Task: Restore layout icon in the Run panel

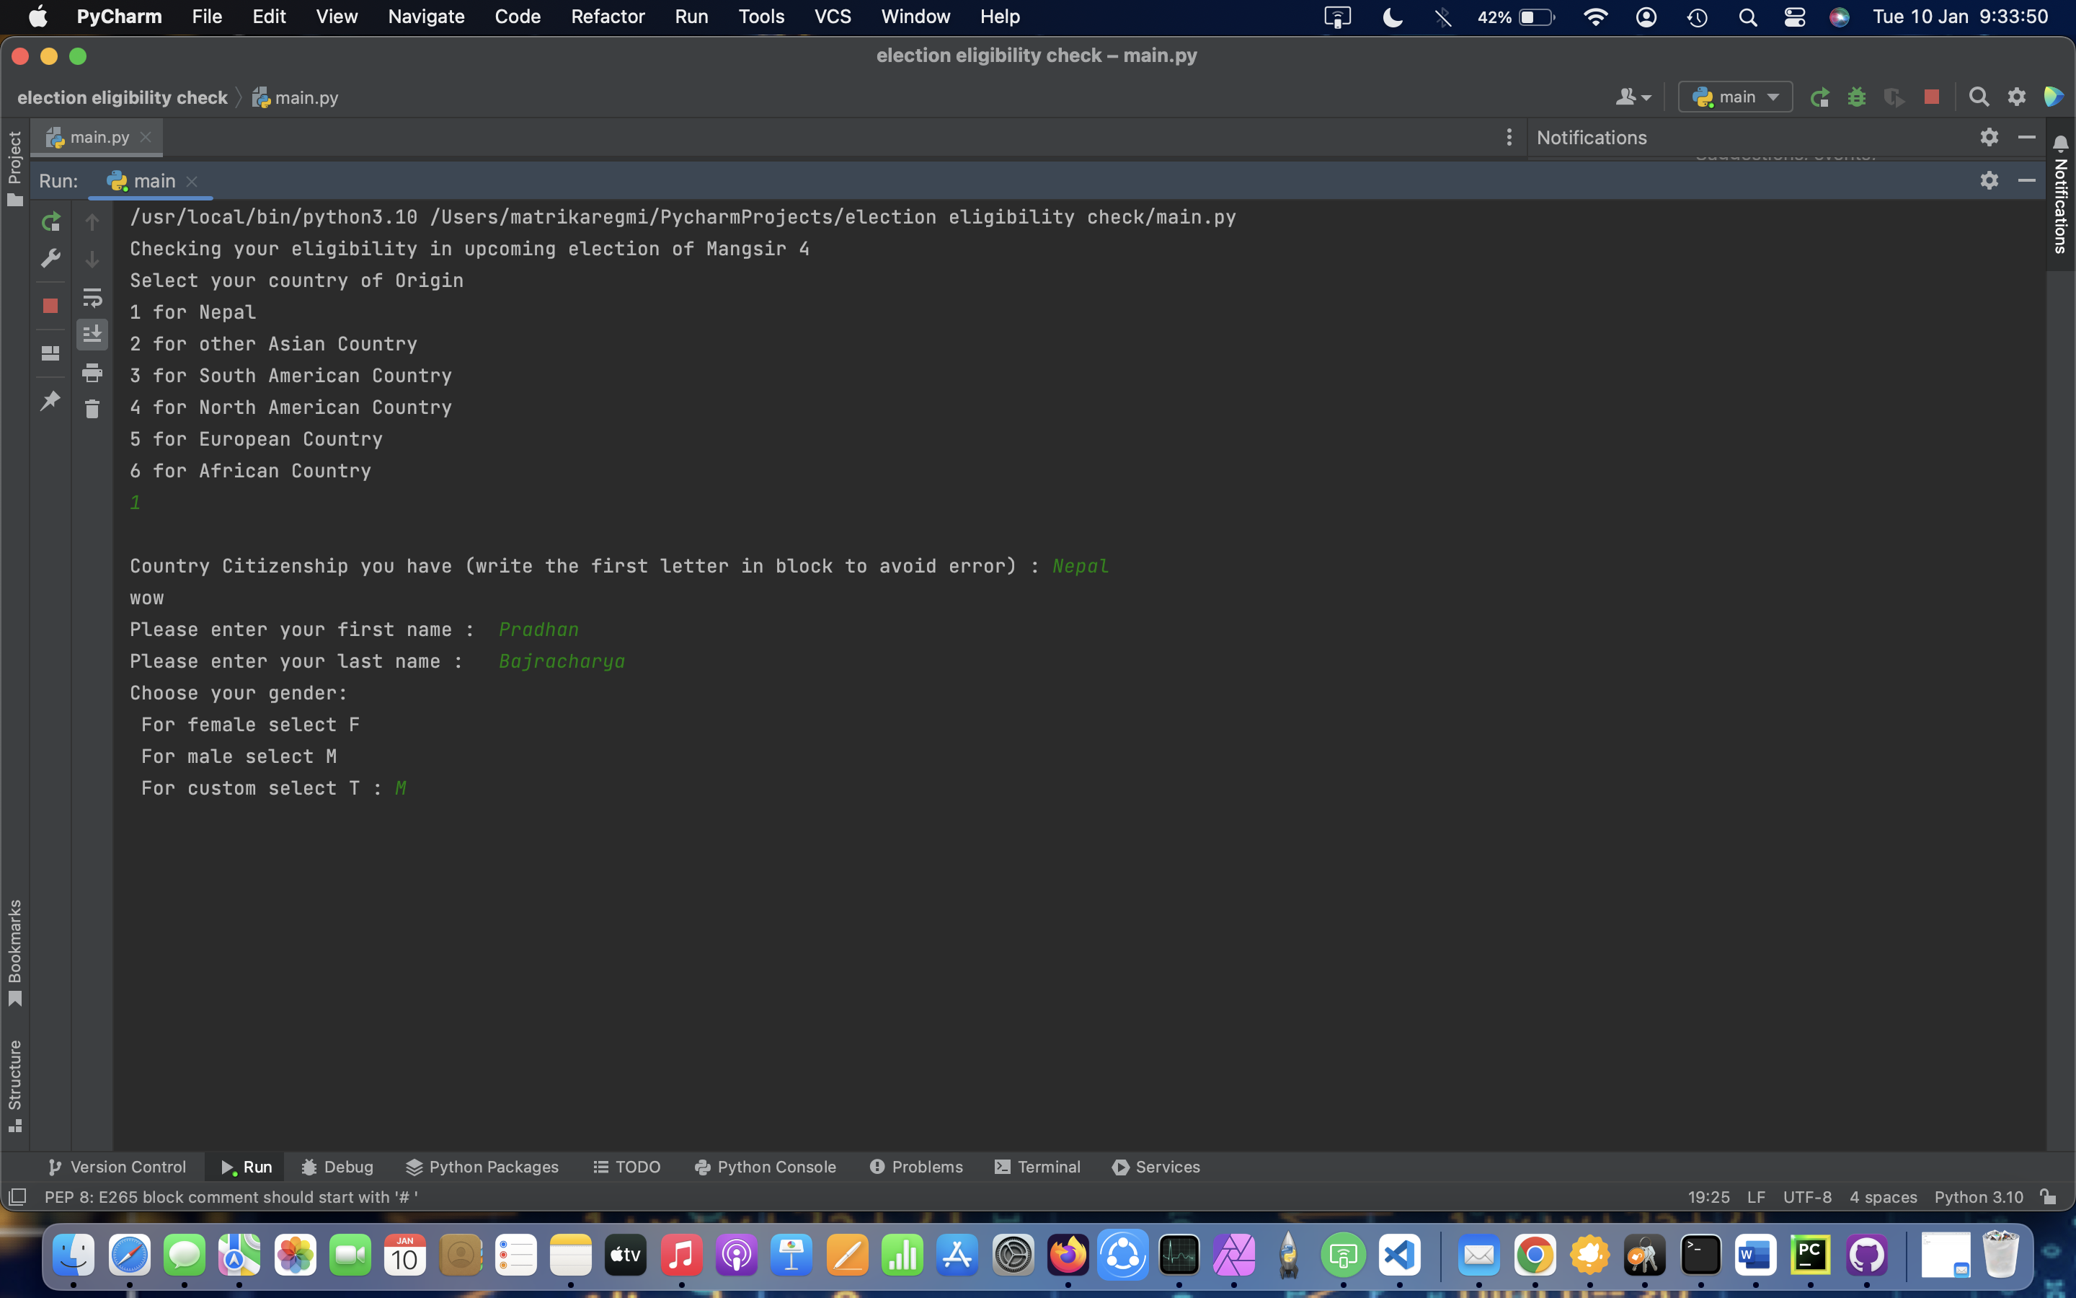Action: [50, 353]
